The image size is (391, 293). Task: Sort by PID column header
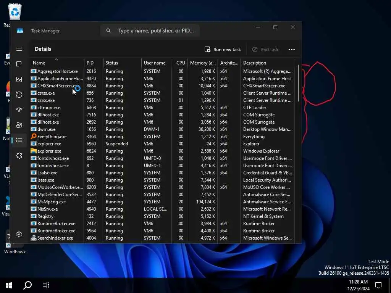pyautogui.click(x=94, y=63)
